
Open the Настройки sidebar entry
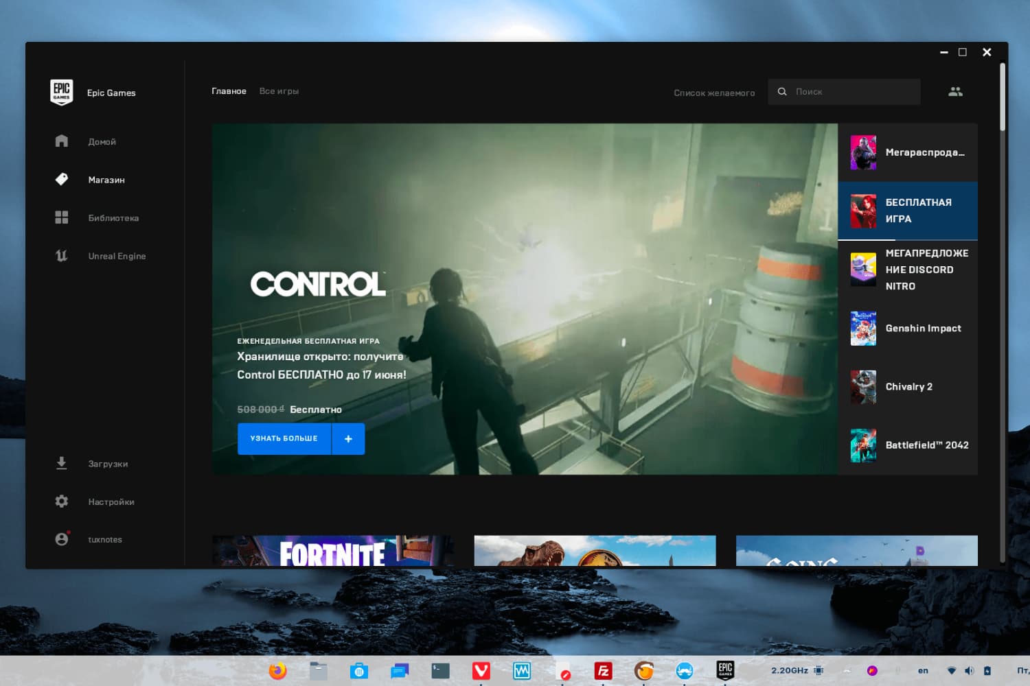tap(111, 501)
